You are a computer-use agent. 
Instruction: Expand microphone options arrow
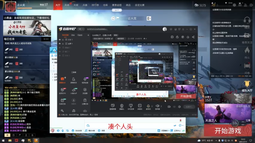(152, 106)
